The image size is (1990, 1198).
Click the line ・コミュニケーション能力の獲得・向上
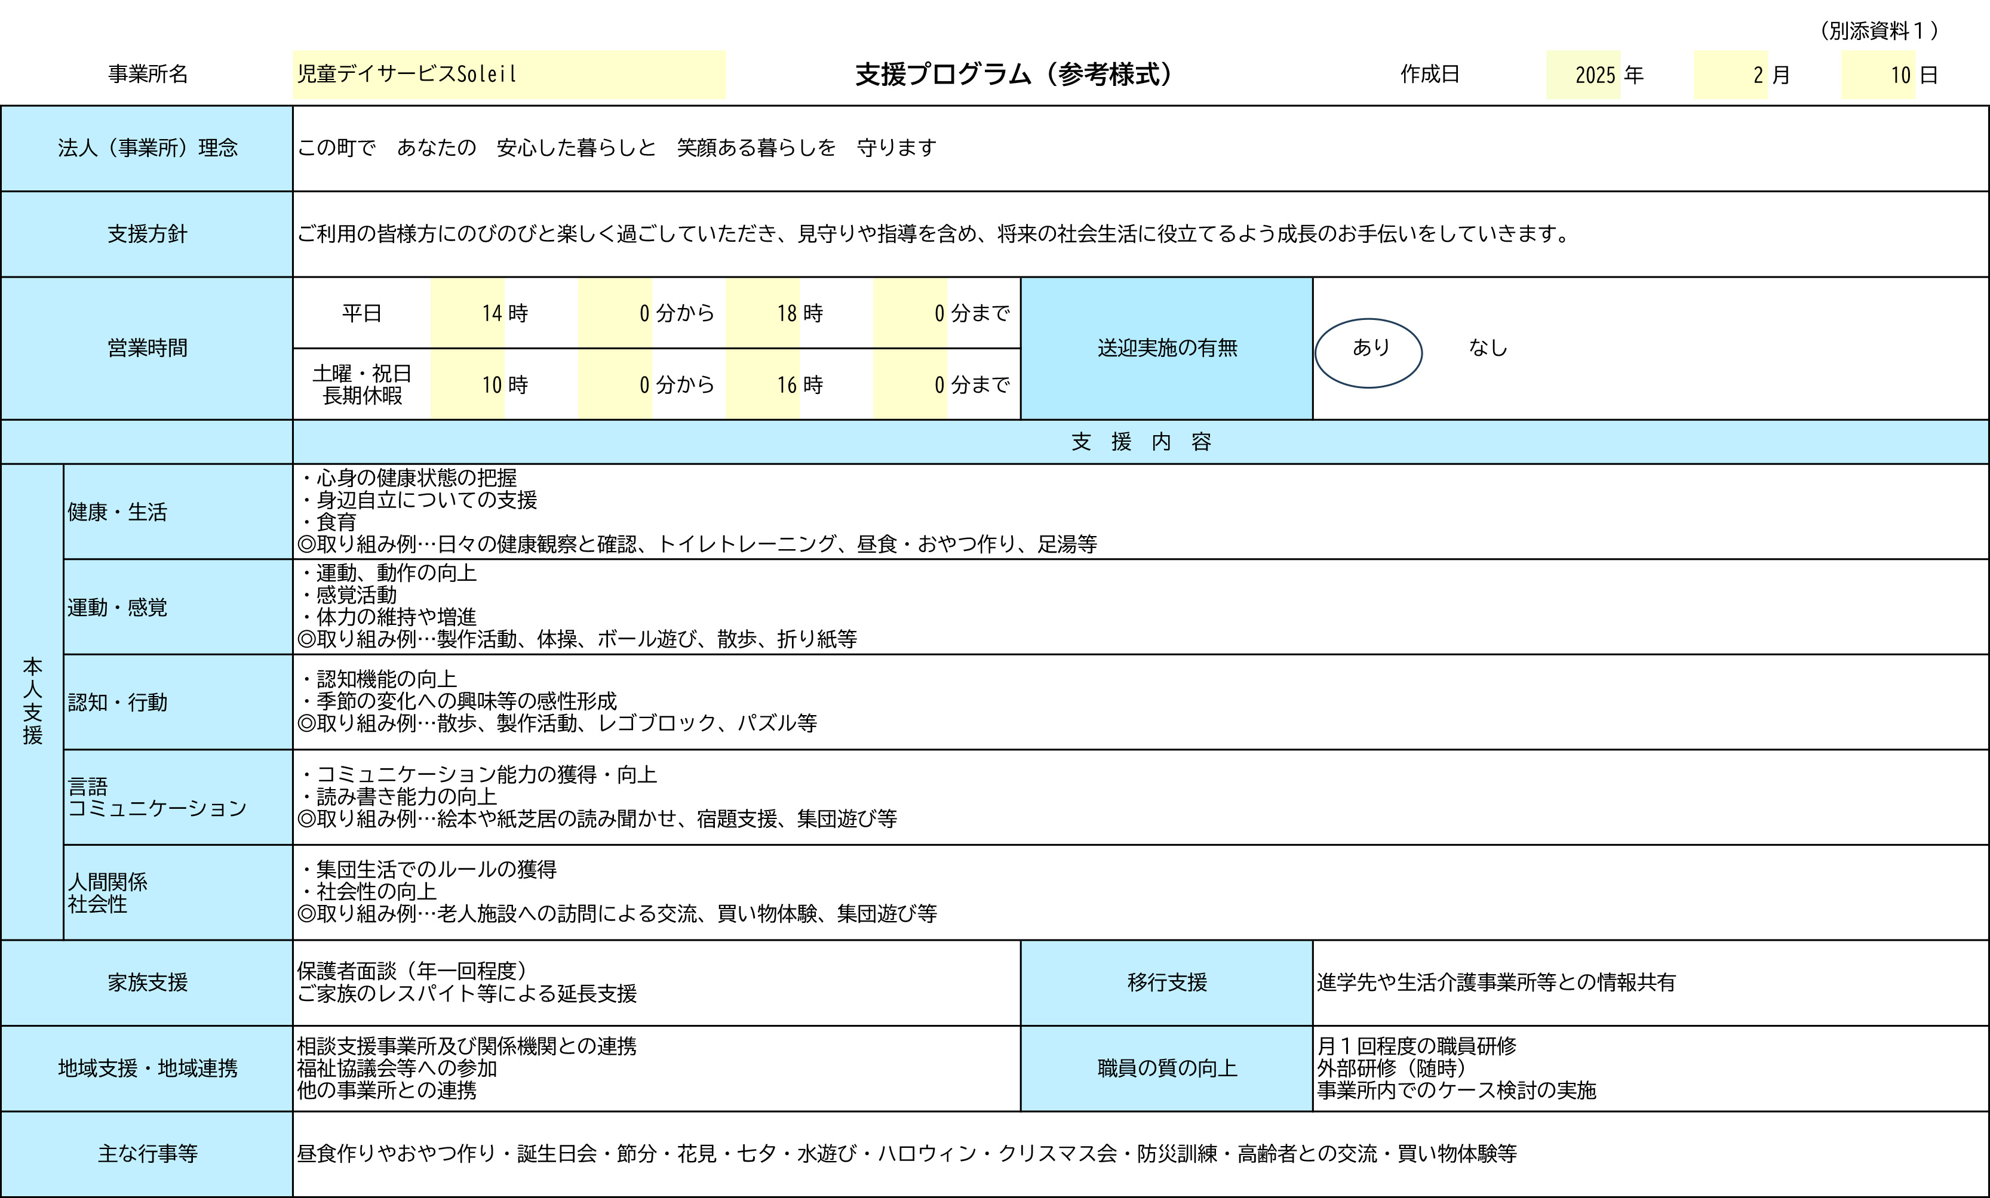coord(477,775)
